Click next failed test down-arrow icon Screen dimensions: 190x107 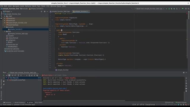[x=27, y=75]
